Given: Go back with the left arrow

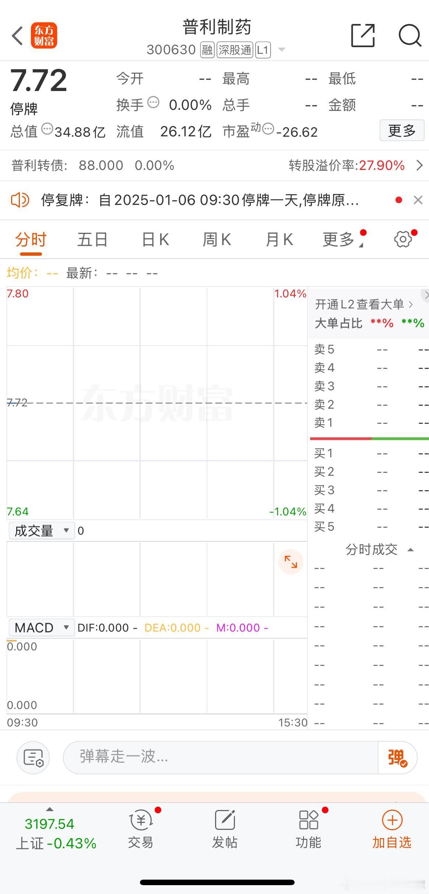Looking at the screenshot, I should click(x=17, y=36).
